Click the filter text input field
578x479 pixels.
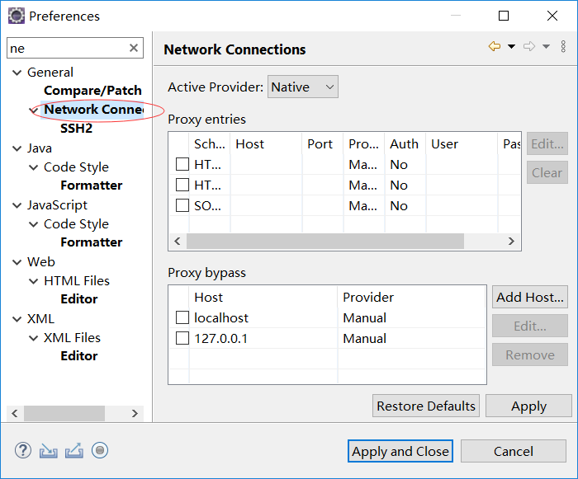(x=66, y=49)
